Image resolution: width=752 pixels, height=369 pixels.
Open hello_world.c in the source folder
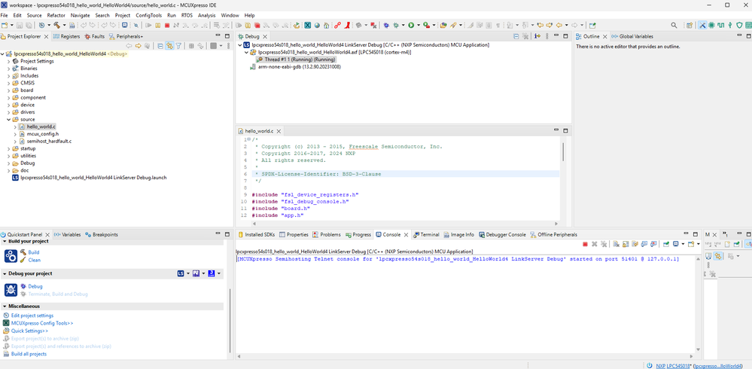pyautogui.click(x=41, y=127)
